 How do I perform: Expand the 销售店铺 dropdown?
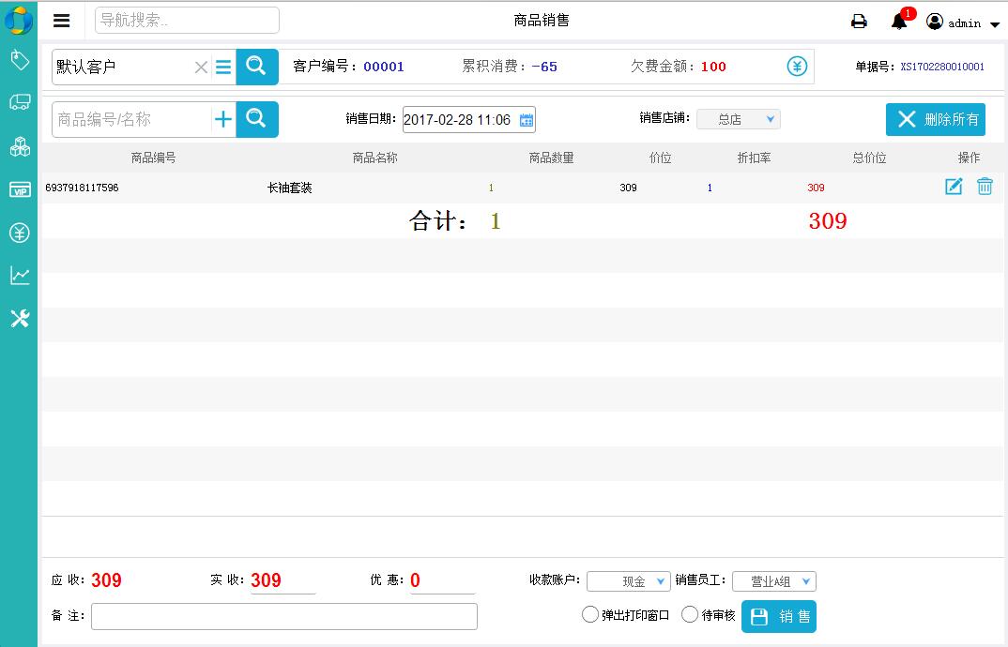pos(739,119)
